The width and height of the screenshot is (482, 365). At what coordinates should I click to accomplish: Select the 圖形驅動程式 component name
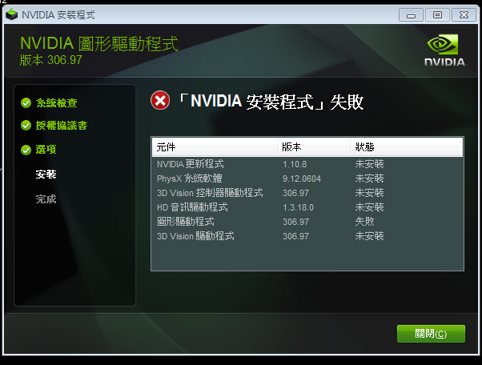coord(186,222)
